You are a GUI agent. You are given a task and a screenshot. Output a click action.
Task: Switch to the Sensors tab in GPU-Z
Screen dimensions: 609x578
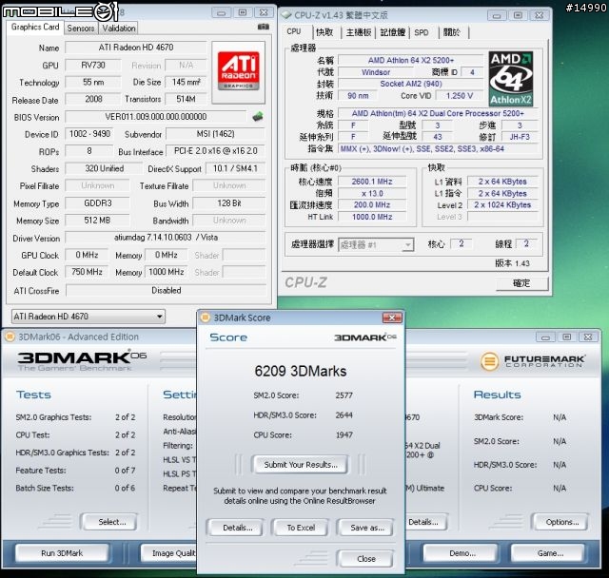[x=80, y=29]
